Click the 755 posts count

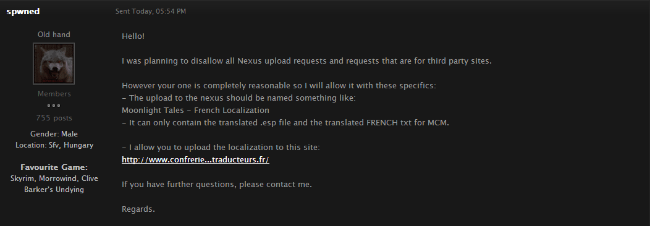point(54,118)
